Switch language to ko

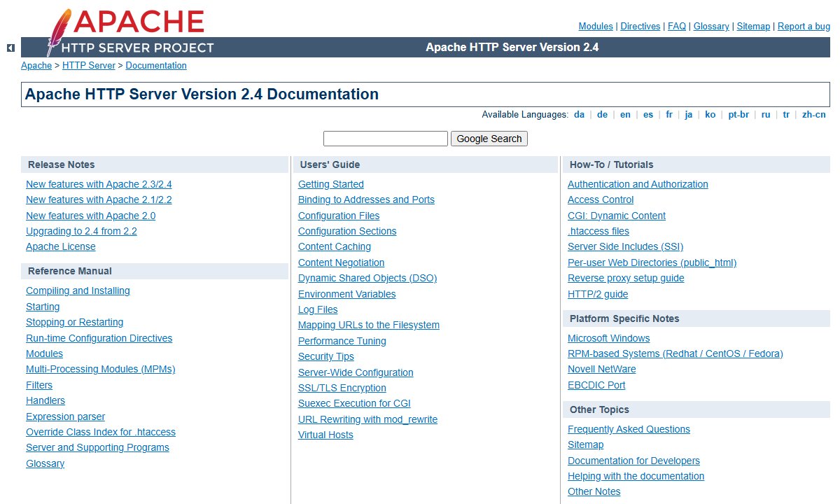pos(710,115)
